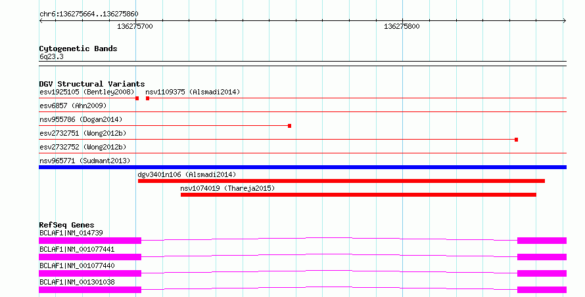The width and height of the screenshot is (585, 297).
Task: Click the blue nsv965771 variant bar
Action: click(x=302, y=167)
